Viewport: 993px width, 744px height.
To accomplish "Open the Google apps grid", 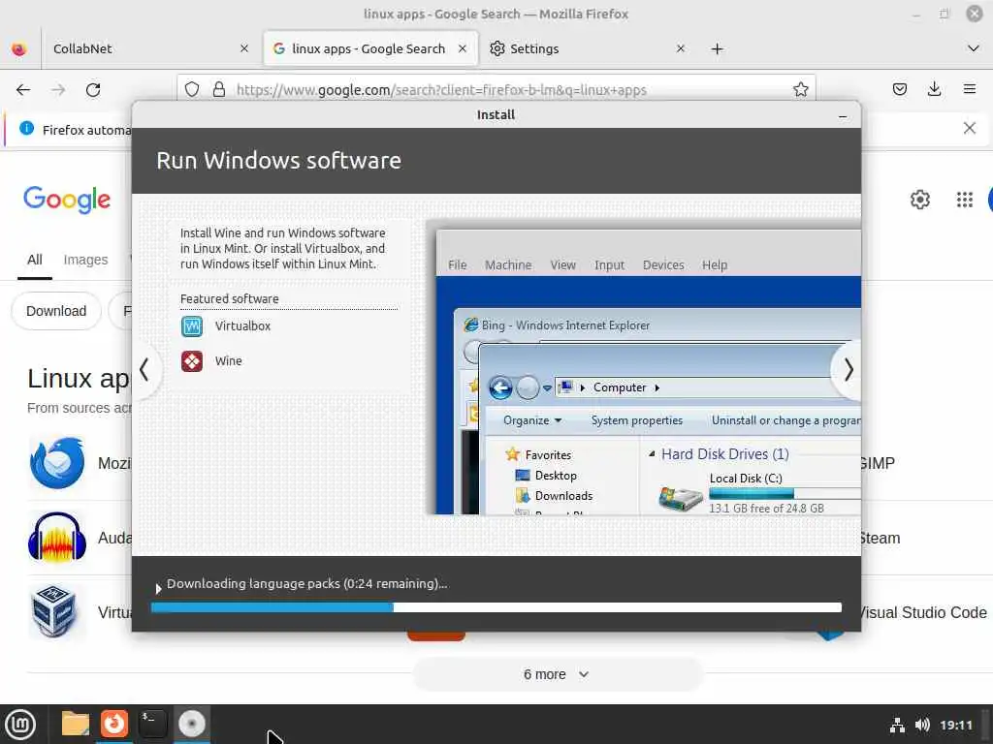I will click(964, 200).
